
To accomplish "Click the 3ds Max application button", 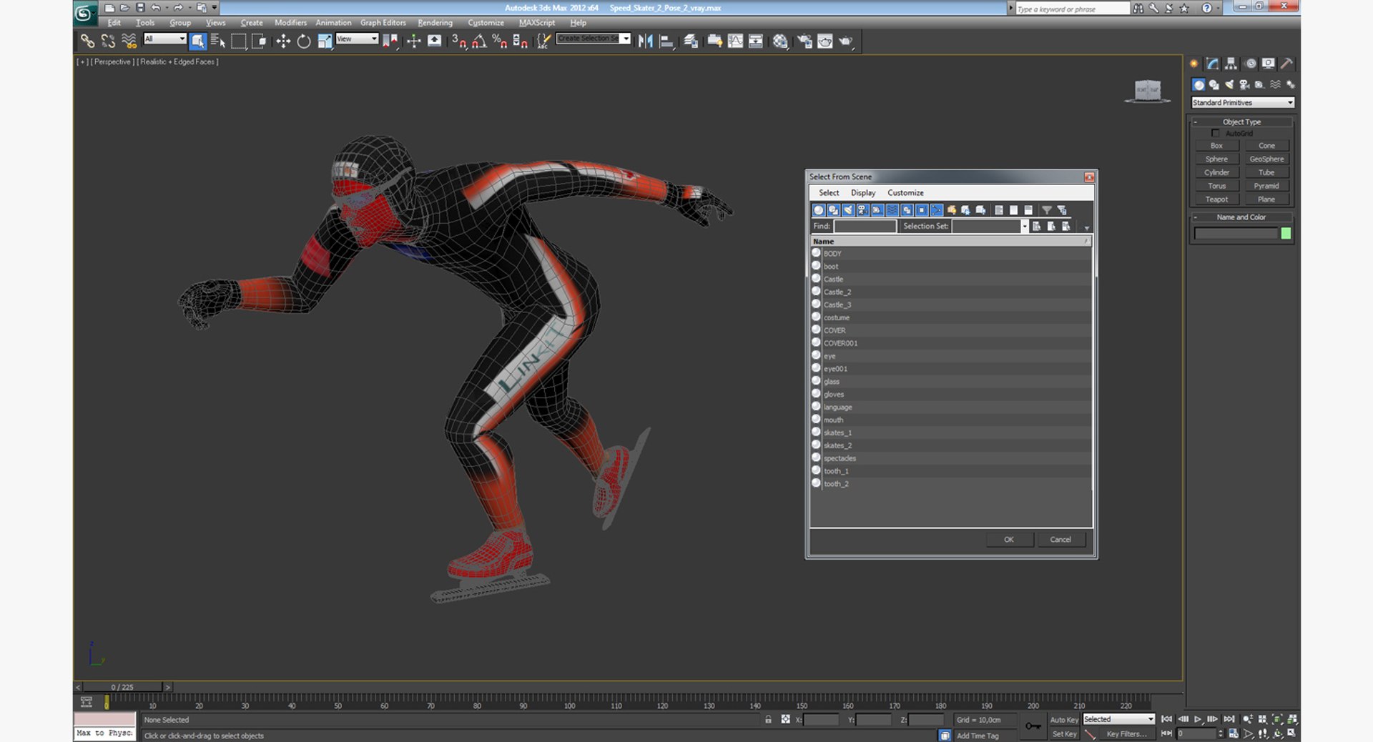I will tap(84, 13).
